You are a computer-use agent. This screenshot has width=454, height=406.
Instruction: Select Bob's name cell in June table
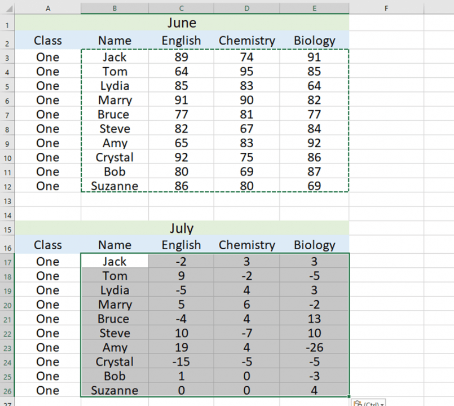coord(114,171)
